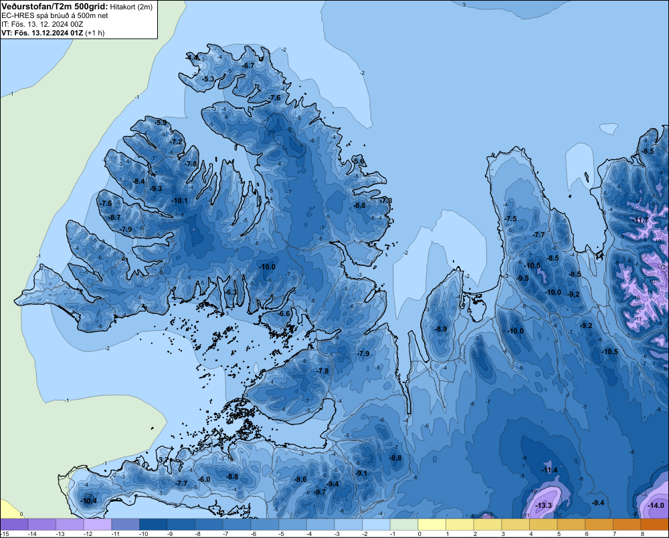This screenshot has height=538, width=669.
Task: Click the title 'Veðurstofan/T2m 500grid'
Action: pos(54,7)
